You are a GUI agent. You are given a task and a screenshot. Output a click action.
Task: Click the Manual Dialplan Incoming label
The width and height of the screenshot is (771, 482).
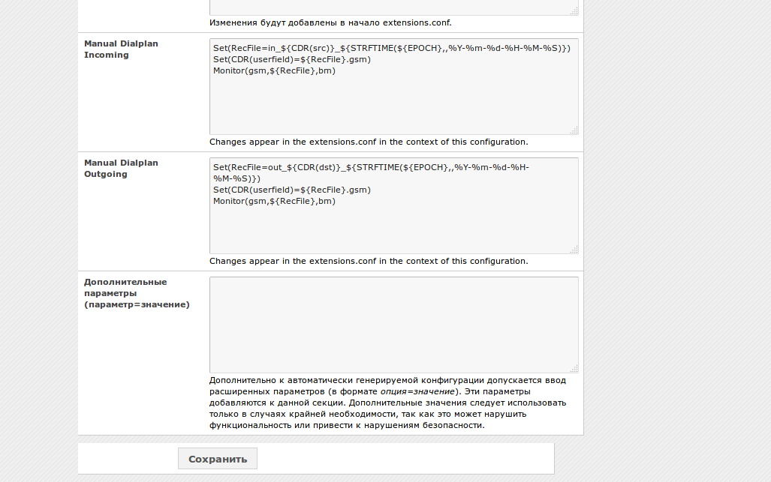[x=121, y=49]
